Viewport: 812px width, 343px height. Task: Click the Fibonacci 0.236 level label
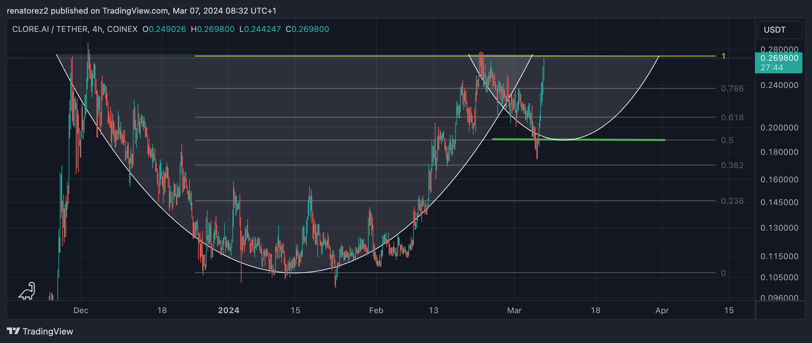pyautogui.click(x=732, y=201)
